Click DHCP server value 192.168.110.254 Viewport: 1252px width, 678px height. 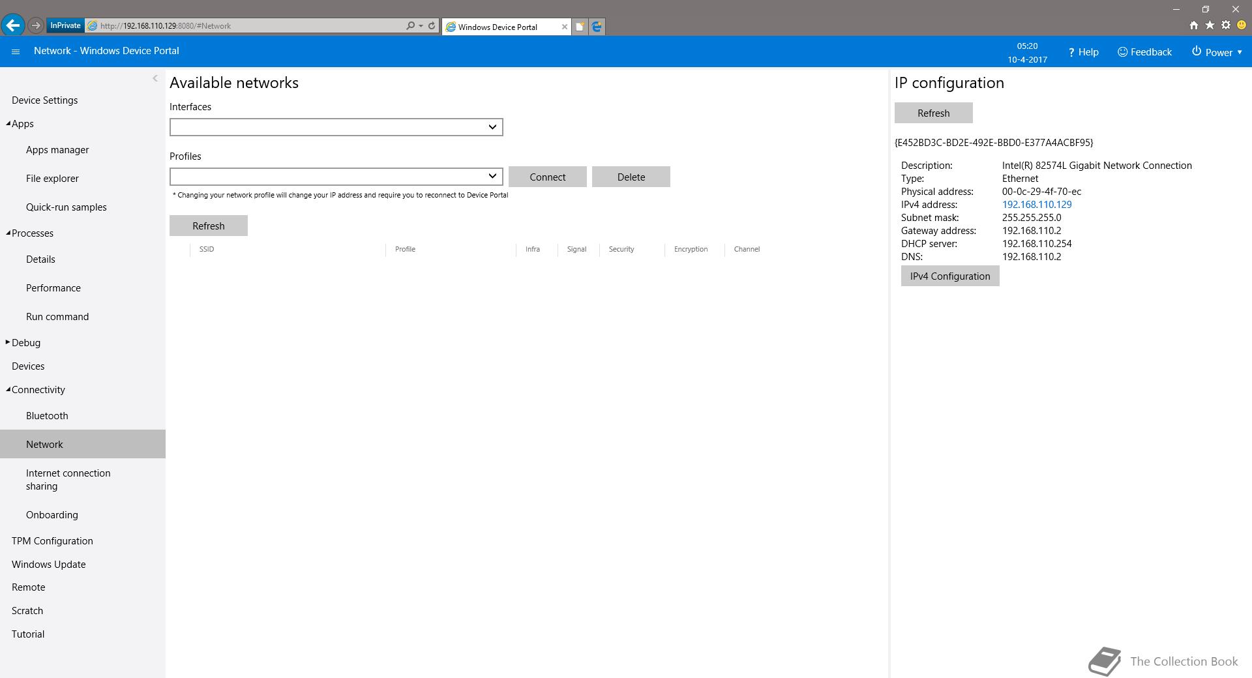(x=1037, y=244)
